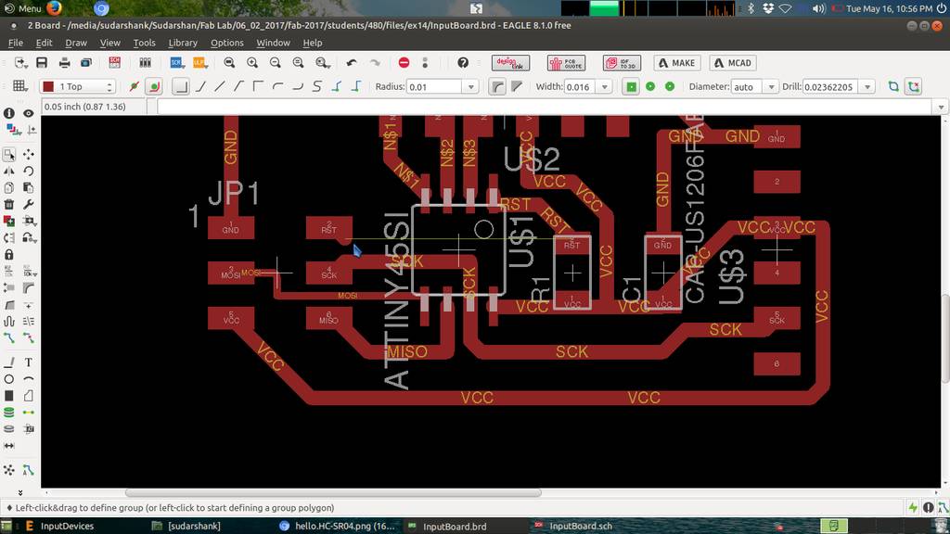The width and height of the screenshot is (950, 534).
Task: Open the Radius dropdown arrow
Action: (470, 87)
